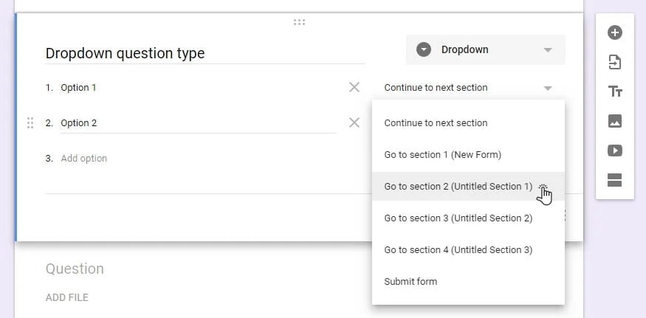Remove Option 1 with X icon
646x318 pixels.
point(354,88)
